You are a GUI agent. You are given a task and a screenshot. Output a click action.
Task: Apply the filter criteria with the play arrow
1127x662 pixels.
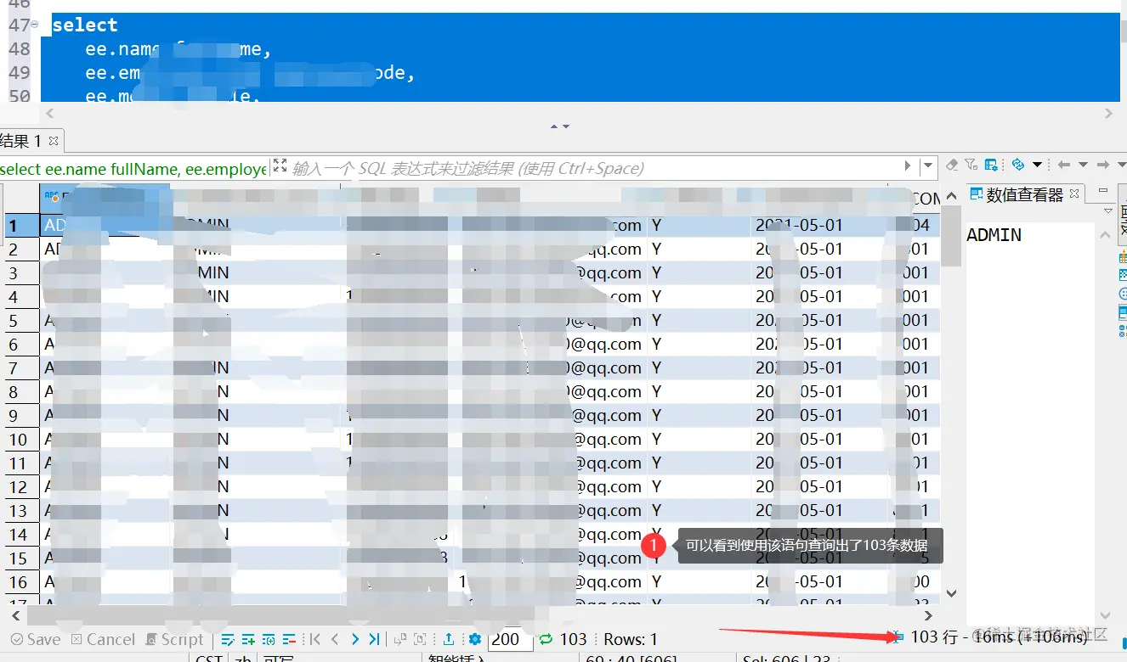pyautogui.click(x=908, y=166)
